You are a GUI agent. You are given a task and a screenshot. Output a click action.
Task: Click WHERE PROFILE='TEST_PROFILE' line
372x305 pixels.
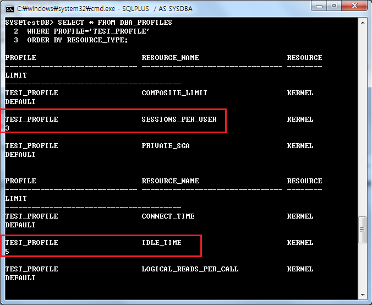88,31
